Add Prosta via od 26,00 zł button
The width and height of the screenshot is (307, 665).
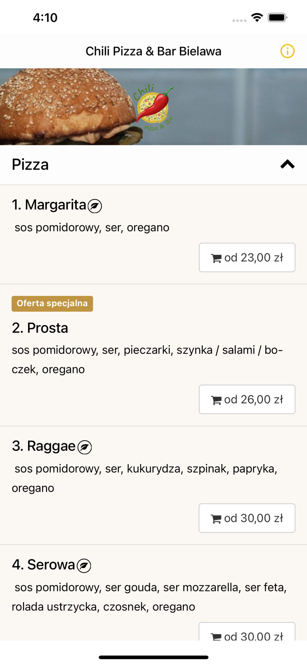pos(247,399)
